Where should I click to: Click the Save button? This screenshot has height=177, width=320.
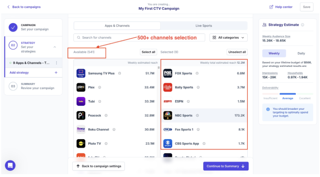(307, 7)
